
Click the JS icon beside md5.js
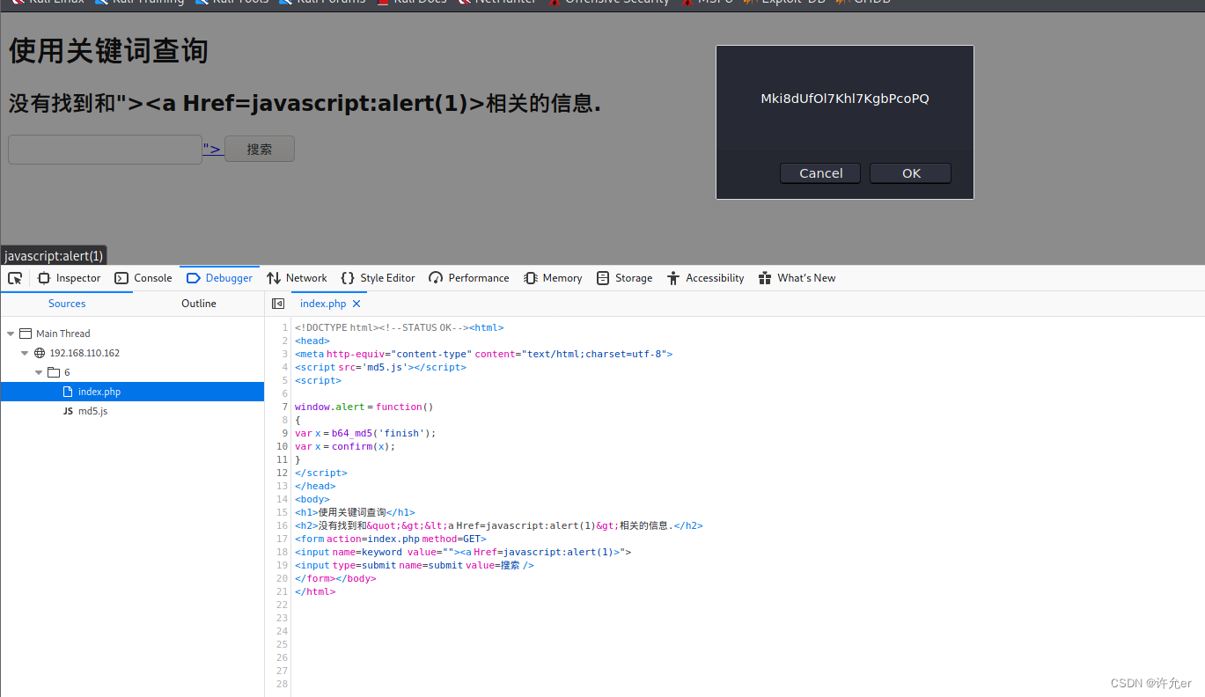coord(69,411)
